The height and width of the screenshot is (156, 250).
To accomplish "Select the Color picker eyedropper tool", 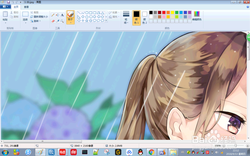I will pyautogui.click(x=57, y=21).
